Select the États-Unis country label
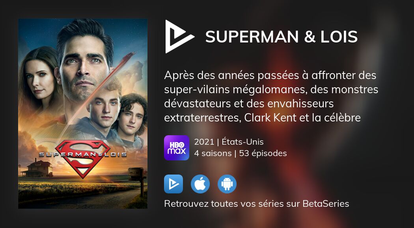Image resolution: width=414 pixels, height=228 pixels. [x=242, y=142]
